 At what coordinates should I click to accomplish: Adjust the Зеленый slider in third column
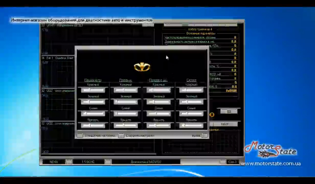coord(158,102)
